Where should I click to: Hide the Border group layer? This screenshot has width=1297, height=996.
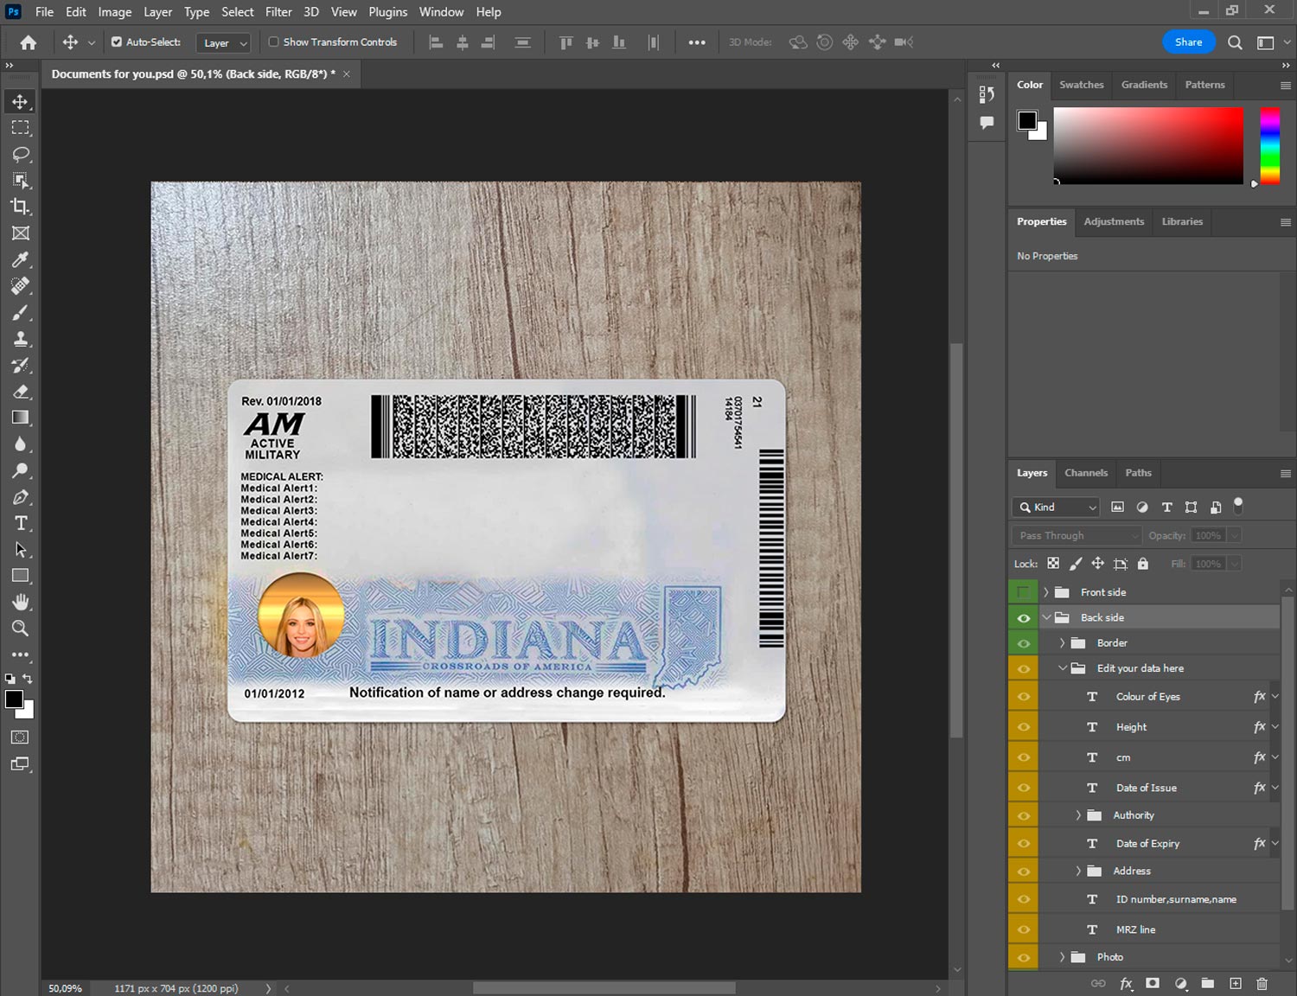pyautogui.click(x=1024, y=643)
